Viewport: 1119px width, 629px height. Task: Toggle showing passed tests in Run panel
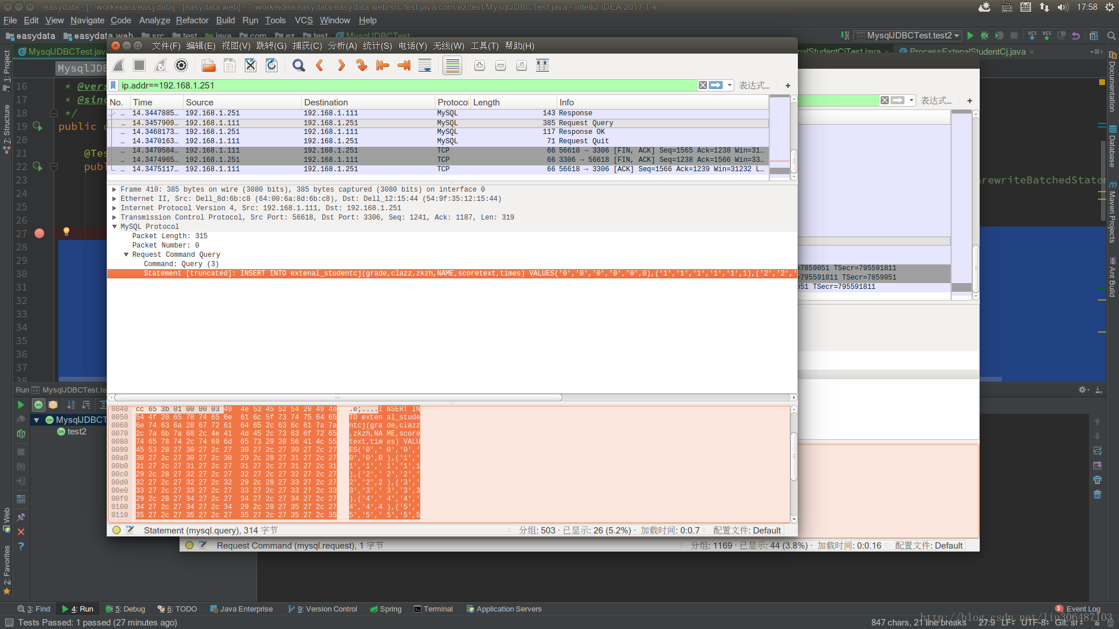click(x=38, y=405)
